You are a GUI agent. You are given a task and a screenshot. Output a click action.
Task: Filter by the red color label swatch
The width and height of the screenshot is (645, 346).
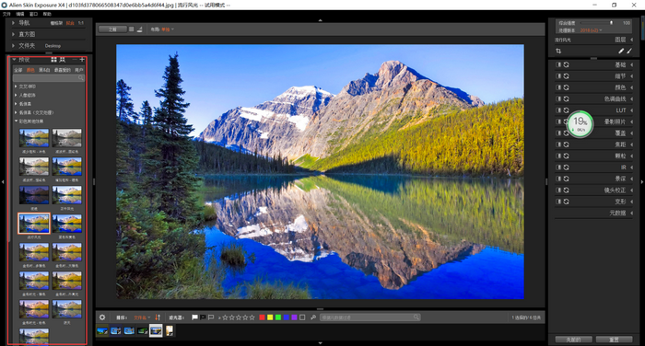(262, 317)
